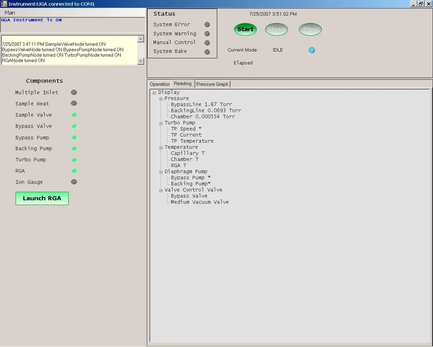Click the Manual Control status LED
The width and height of the screenshot is (433, 347).
pyautogui.click(x=207, y=43)
